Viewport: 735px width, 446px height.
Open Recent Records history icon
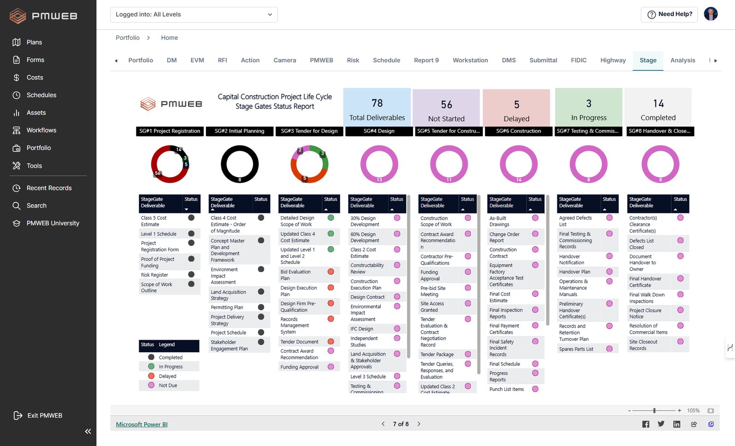(17, 188)
